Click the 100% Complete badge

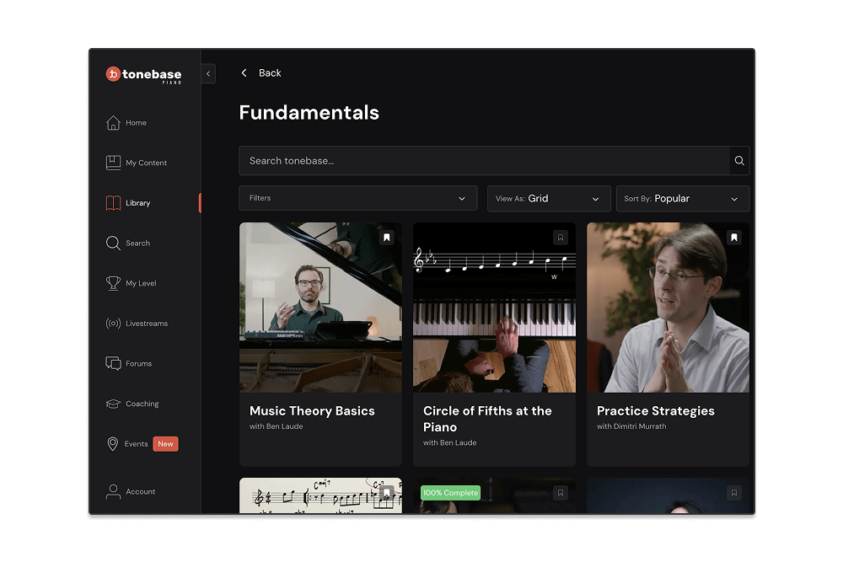point(450,493)
